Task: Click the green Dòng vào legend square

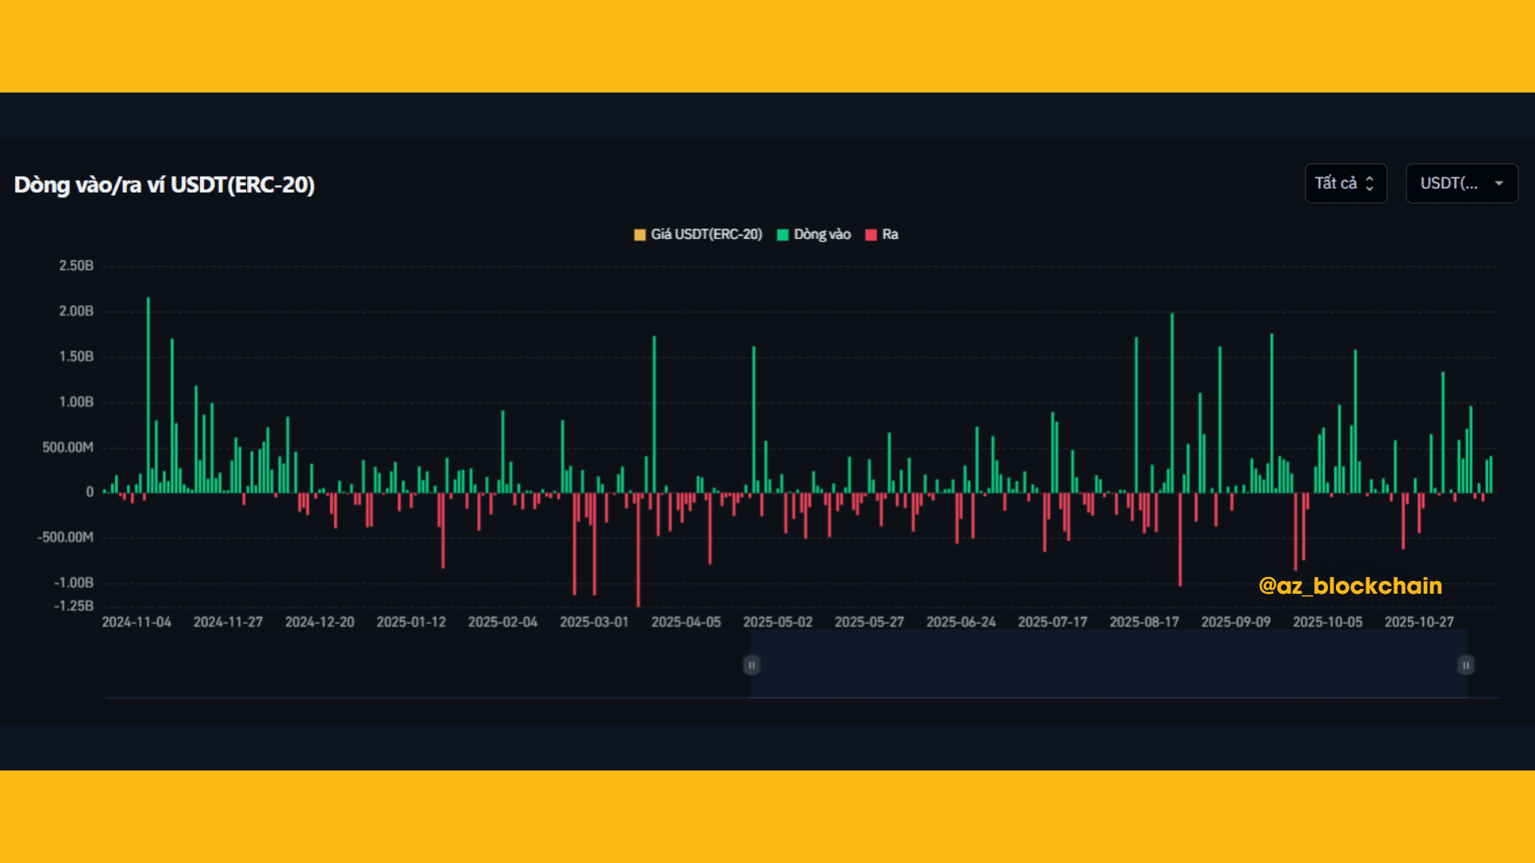Action: click(x=783, y=235)
